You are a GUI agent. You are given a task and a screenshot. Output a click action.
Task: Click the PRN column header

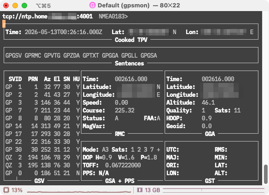[x=33, y=79]
